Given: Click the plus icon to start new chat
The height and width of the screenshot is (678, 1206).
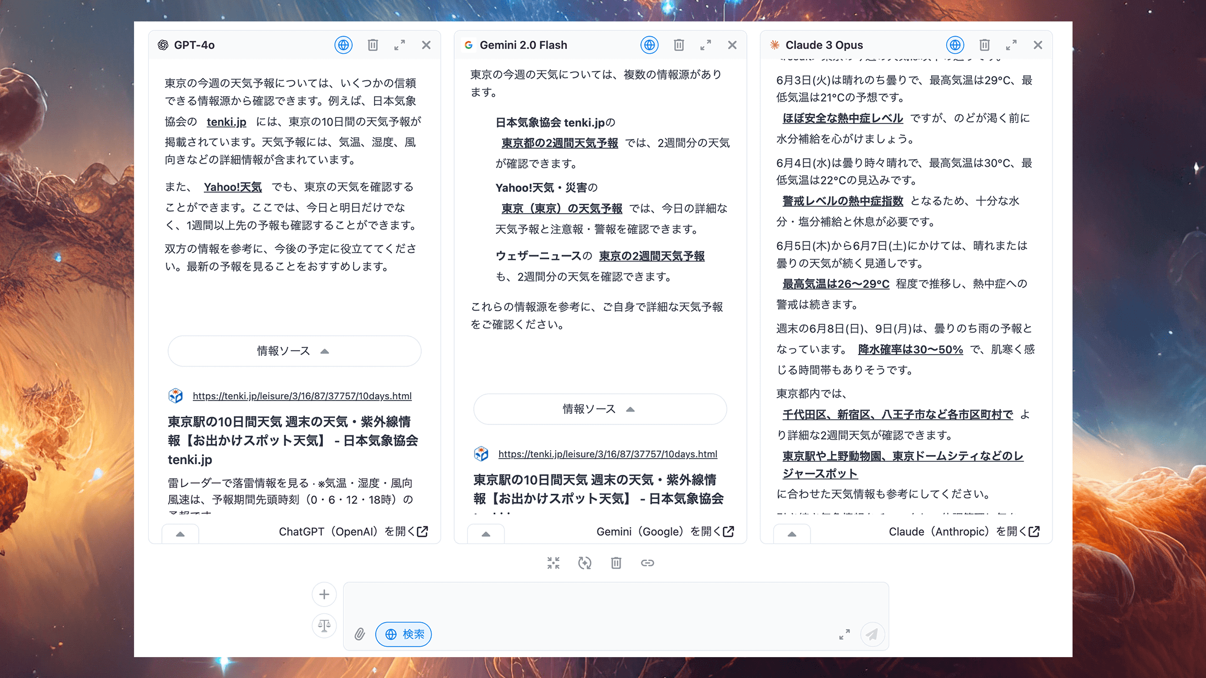Looking at the screenshot, I should click(324, 594).
